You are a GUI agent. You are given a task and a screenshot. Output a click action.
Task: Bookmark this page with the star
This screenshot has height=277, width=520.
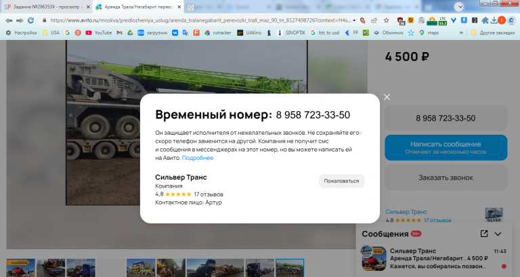click(387, 20)
